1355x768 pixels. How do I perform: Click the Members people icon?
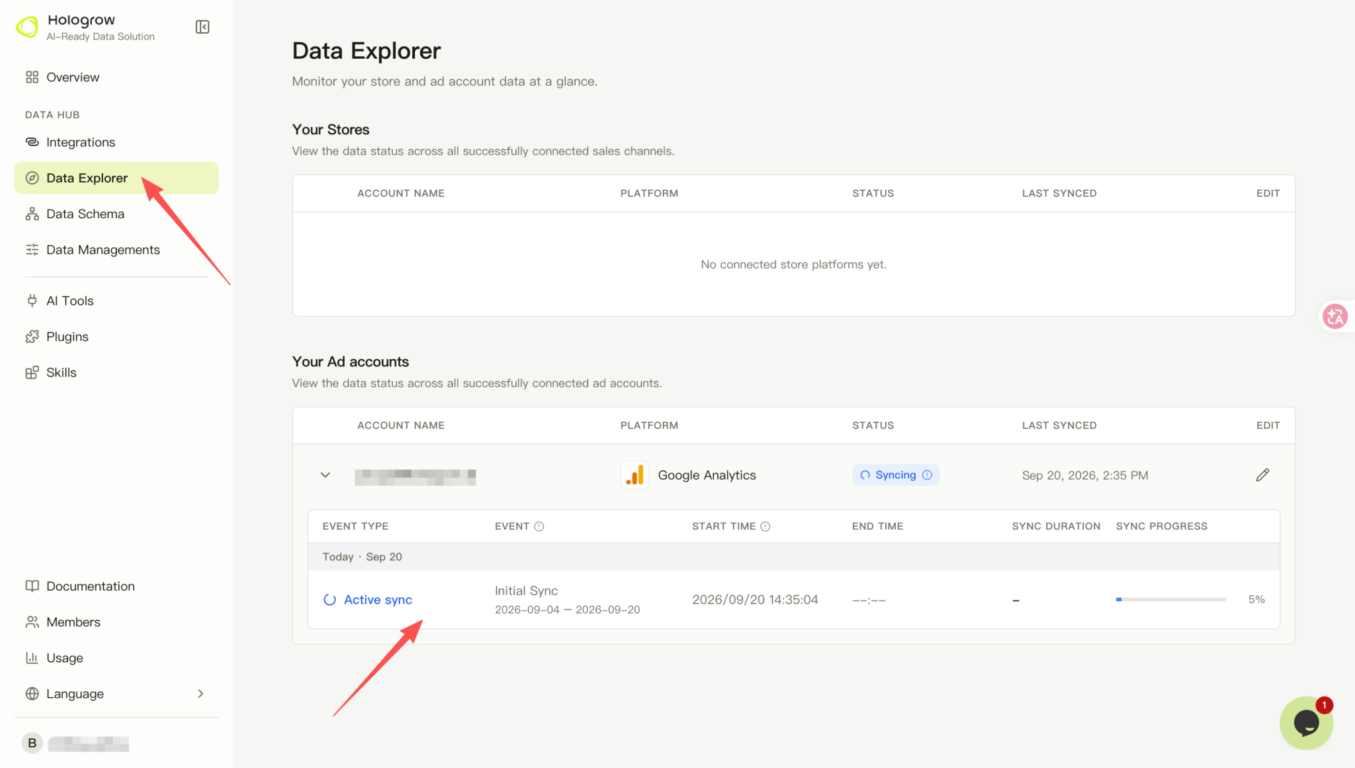tap(32, 622)
